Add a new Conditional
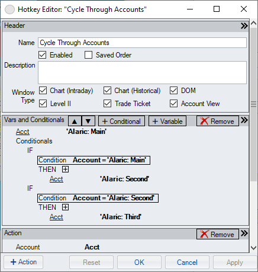Screen dimensions: 258x272 click(x=121, y=121)
